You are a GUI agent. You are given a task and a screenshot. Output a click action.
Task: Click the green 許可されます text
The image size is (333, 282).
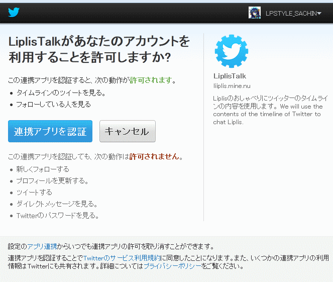point(151,80)
